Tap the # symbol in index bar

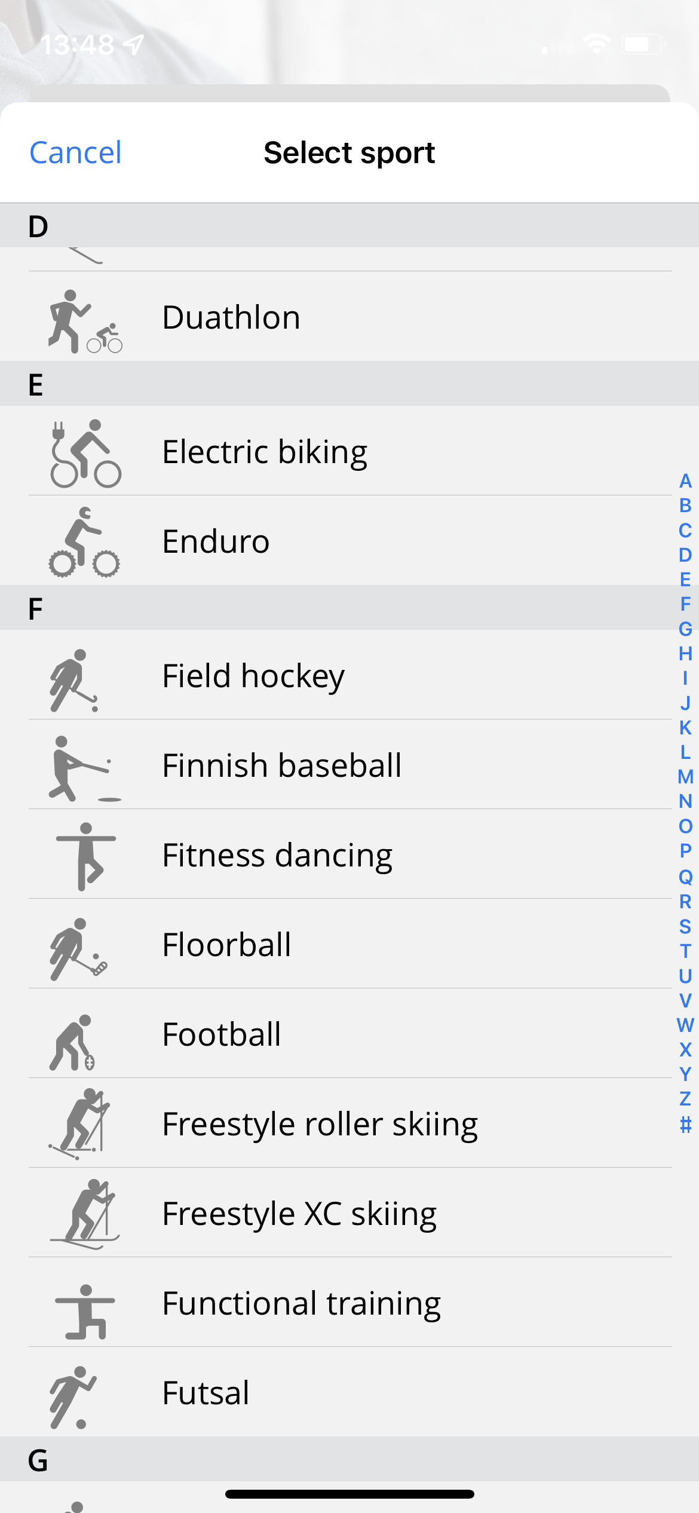point(685,1125)
